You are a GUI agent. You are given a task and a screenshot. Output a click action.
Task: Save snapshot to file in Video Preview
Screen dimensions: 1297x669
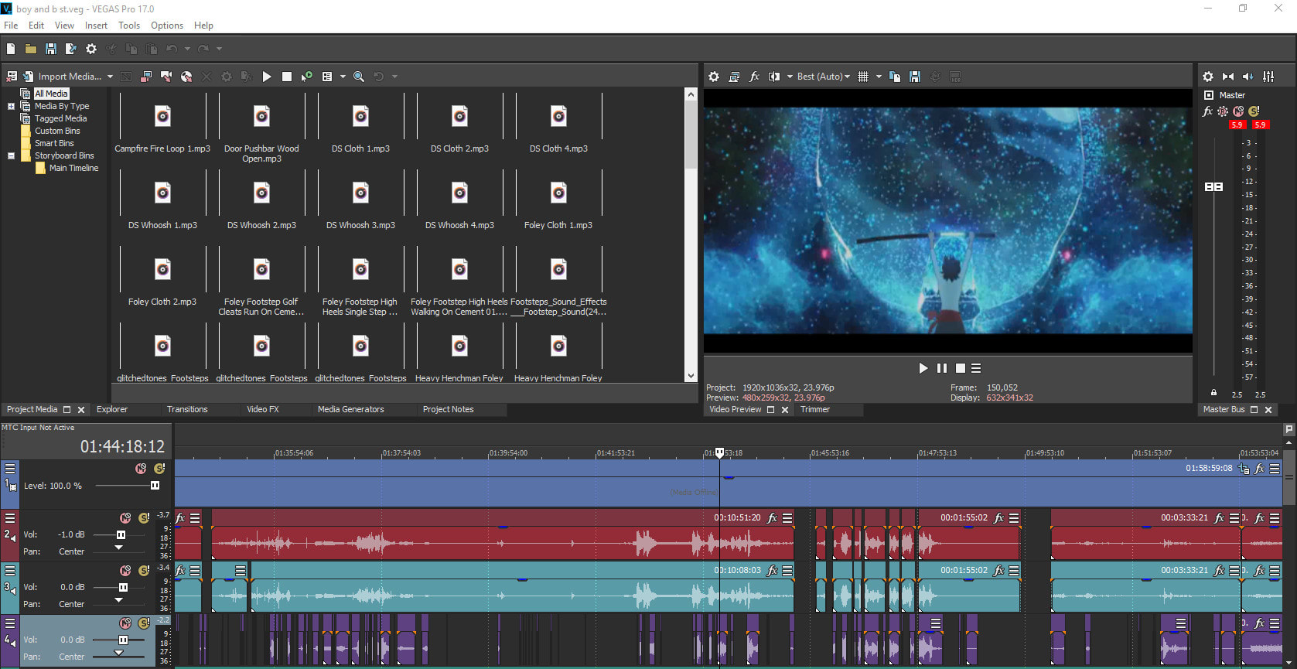[x=915, y=77]
